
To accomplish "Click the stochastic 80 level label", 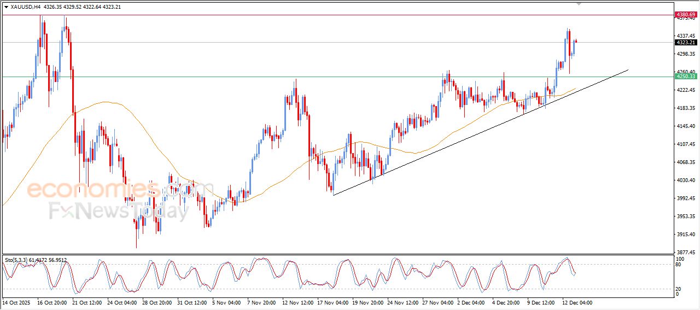I will [680, 265].
